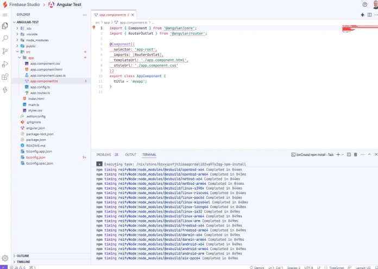Click the src breadcrumb segment
This screenshot has width=378, height=269.
(x=97, y=22)
